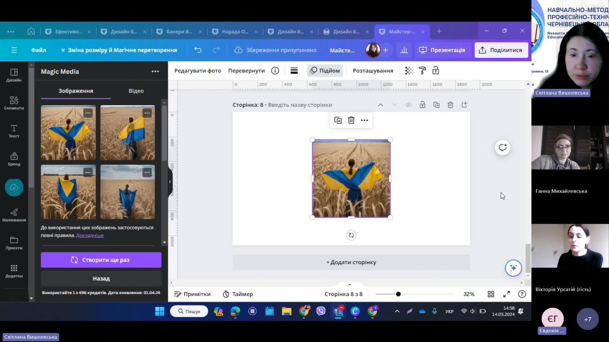Image resolution: width=609 pixels, height=342 pixels.
Task: Switch to the Відео tab
Action: click(x=136, y=91)
